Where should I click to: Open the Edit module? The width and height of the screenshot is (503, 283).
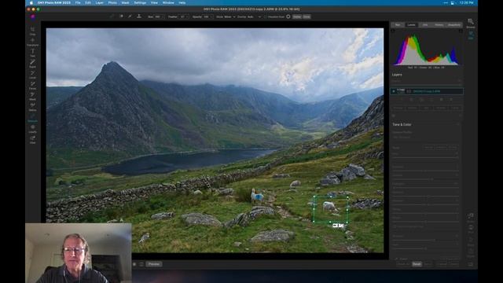click(471, 35)
